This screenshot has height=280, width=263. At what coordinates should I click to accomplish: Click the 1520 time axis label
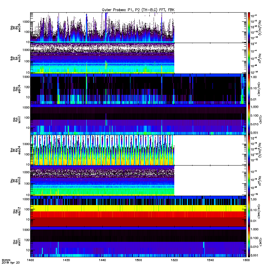(174, 260)
